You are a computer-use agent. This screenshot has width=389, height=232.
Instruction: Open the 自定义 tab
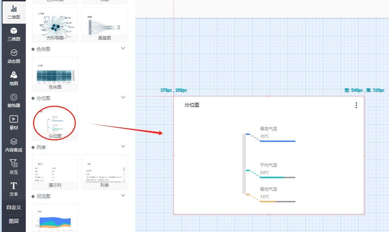13,207
